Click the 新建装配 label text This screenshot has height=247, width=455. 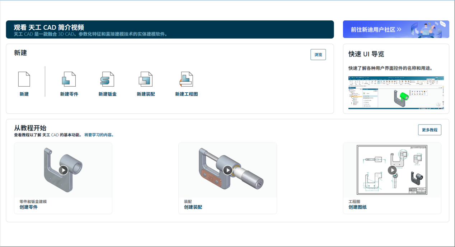(x=146, y=94)
